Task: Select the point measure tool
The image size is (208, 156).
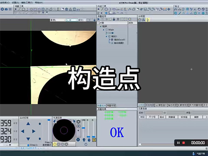Action: [16, 9]
